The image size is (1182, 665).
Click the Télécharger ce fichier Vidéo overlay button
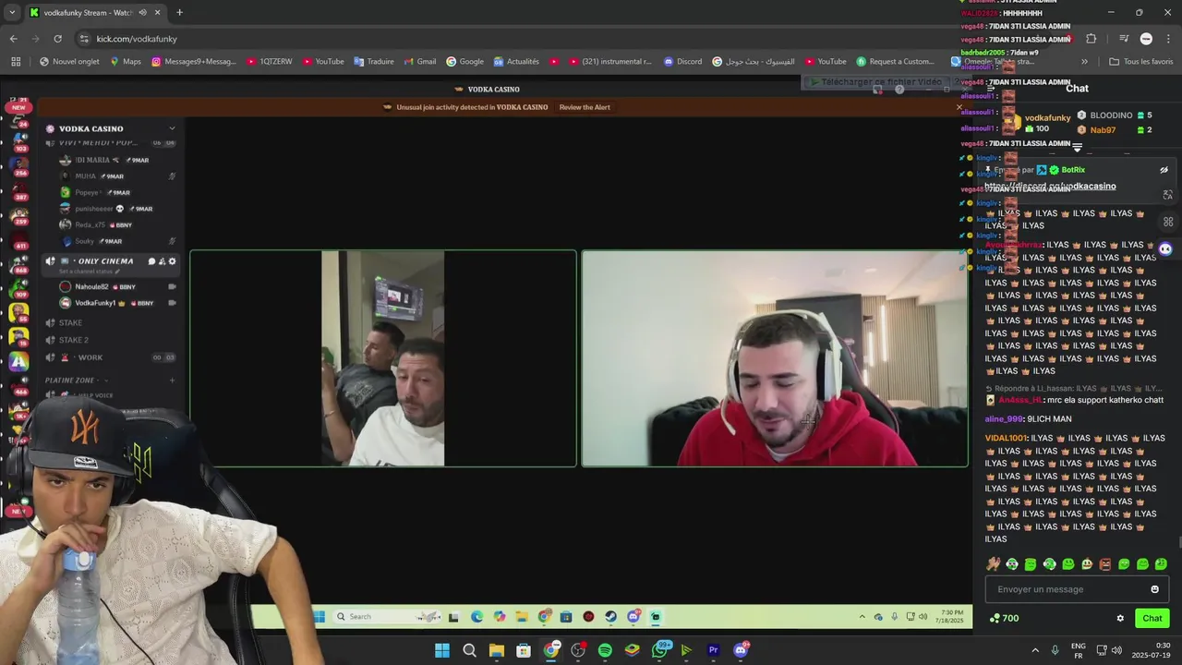click(876, 82)
